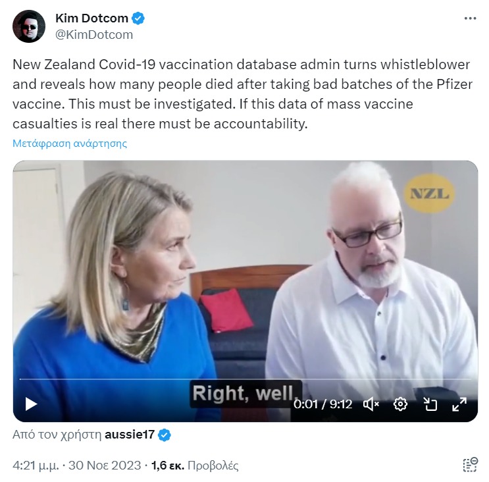The width and height of the screenshot is (489, 482).
Task: Open video settings gear
Action: (400, 404)
